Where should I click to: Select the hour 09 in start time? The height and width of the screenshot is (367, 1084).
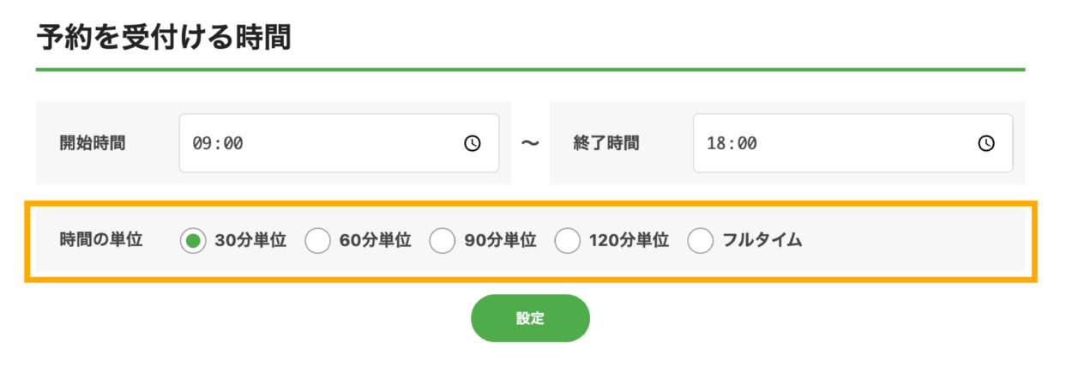coord(202,144)
